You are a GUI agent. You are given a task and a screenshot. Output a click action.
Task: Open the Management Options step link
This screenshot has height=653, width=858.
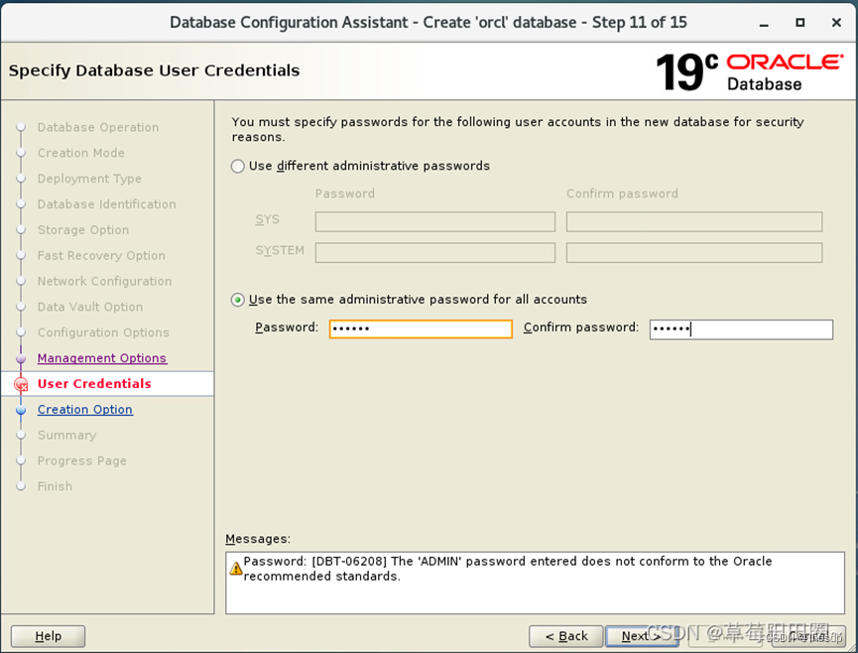102,358
